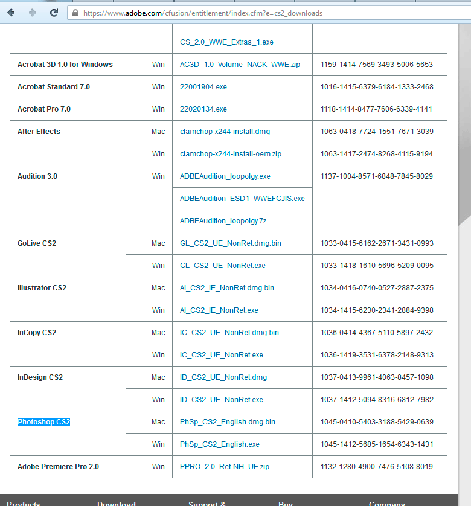
Task: Download PhSp_CS2_English.dmg.bin
Action: click(x=228, y=422)
